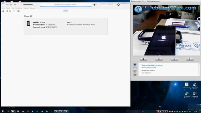This screenshot has height=113, width=201.
Task: Click the WebcamMax video preview
Action: click(166, 30)
